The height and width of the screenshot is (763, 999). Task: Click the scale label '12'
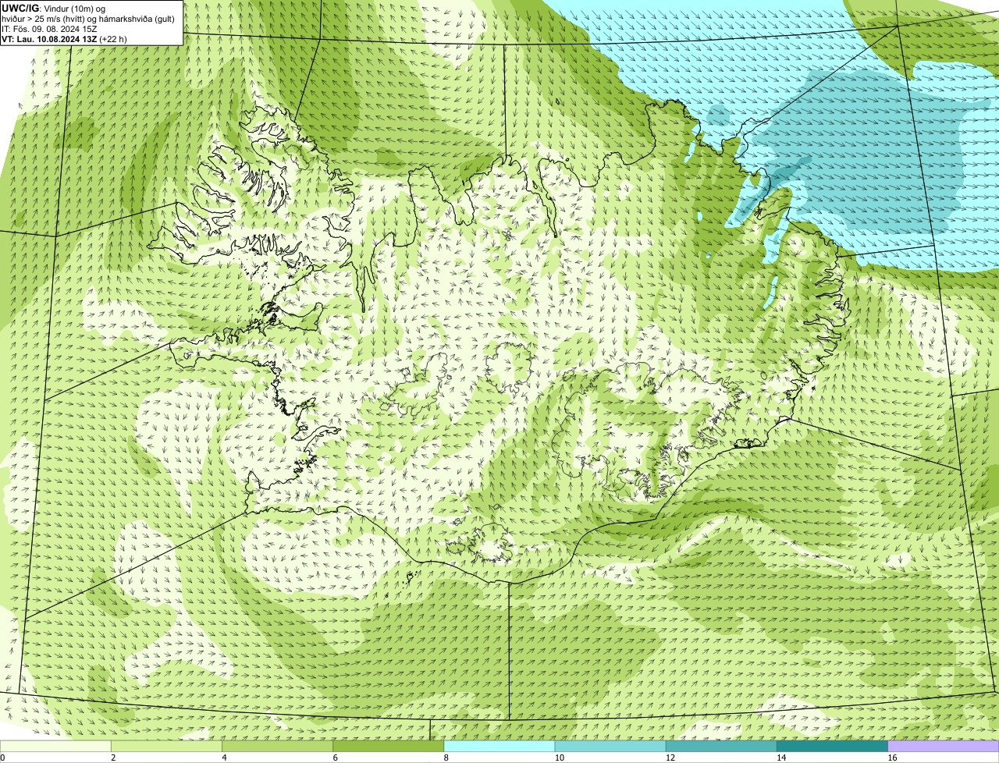(670, 758)
